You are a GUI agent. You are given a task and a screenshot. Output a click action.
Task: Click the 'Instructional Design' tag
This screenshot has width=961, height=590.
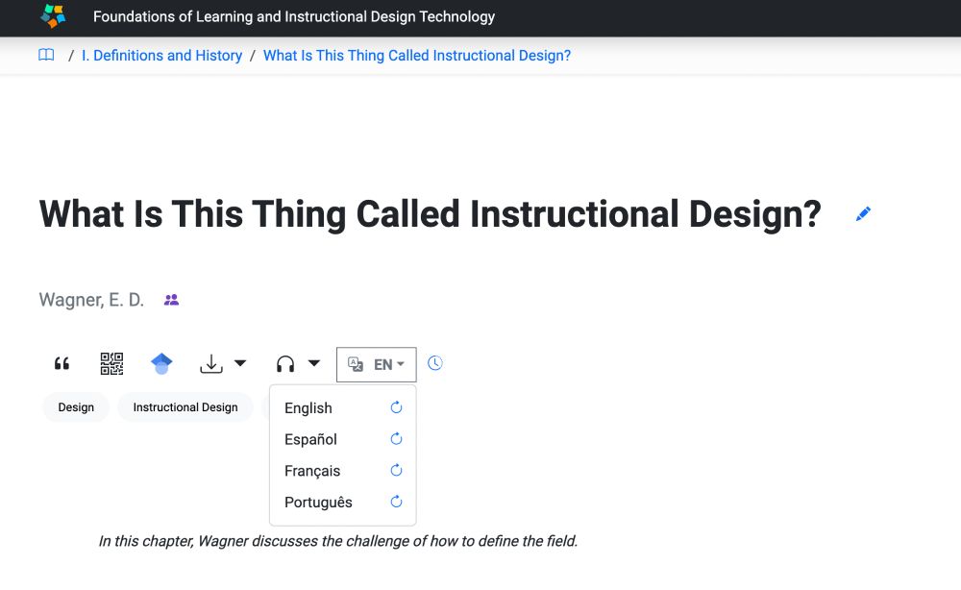(185, 407)
